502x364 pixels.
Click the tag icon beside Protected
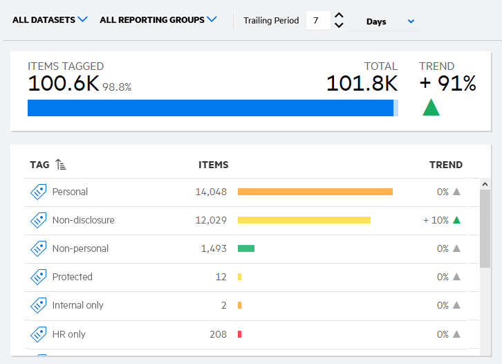38,277
